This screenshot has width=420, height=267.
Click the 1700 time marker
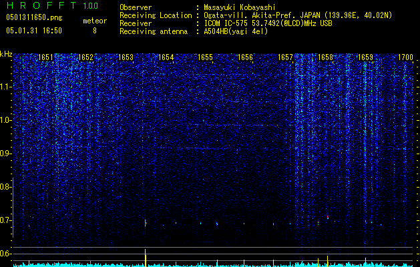pyautogui.click(x=405, y=57)
